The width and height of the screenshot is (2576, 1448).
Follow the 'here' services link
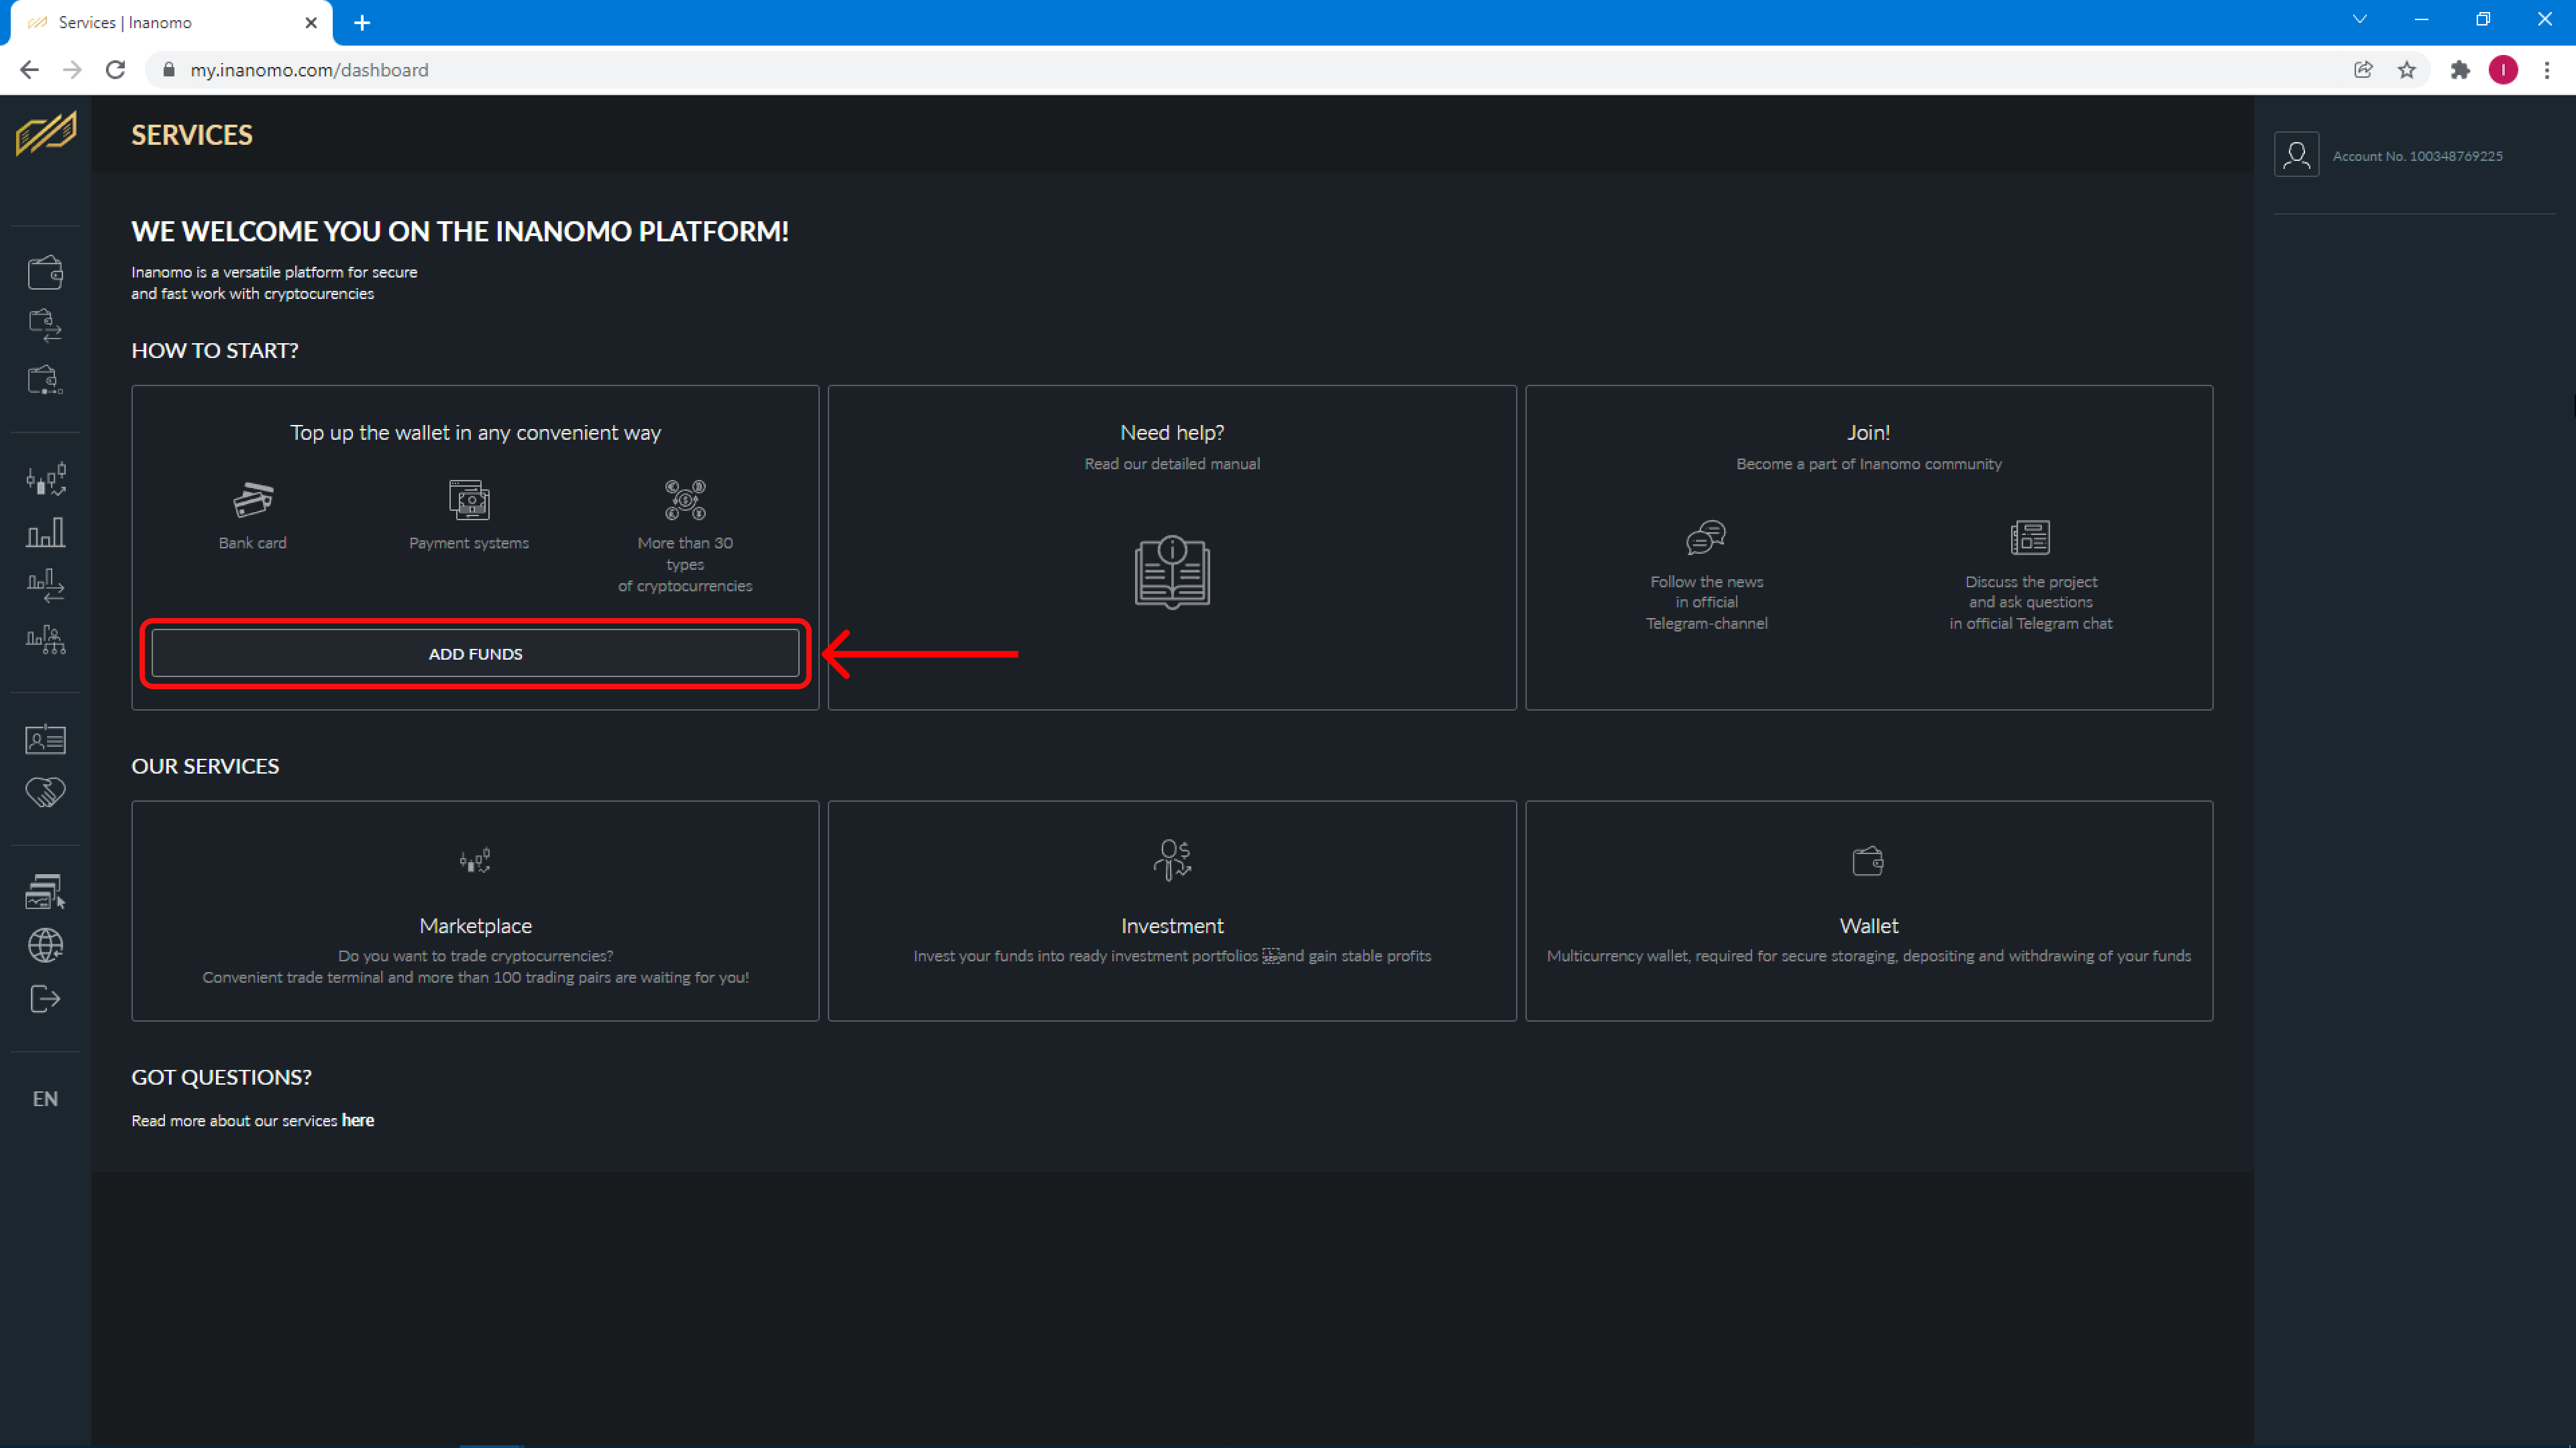(358, 1120)
